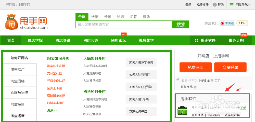The height and width of the screenshot is (122, 255).
Task: Open the 数据包转换 software link
Action: 232,115
